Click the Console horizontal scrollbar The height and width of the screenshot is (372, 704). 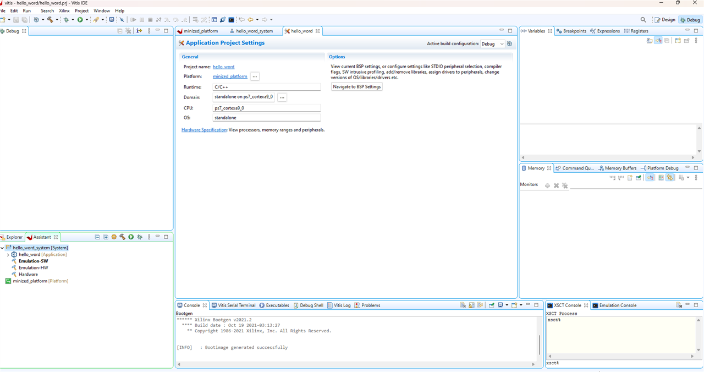(356, 364)
